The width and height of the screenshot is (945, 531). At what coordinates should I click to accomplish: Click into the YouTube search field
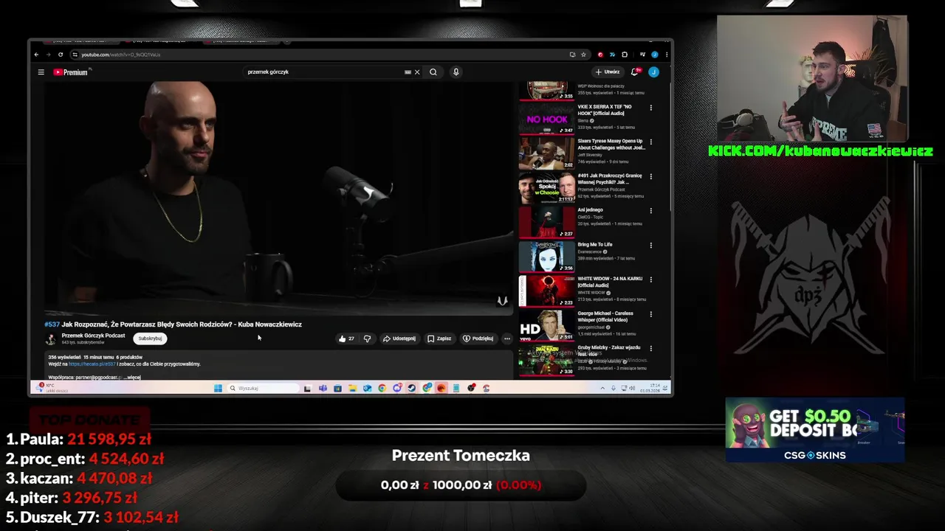(325, 72)
